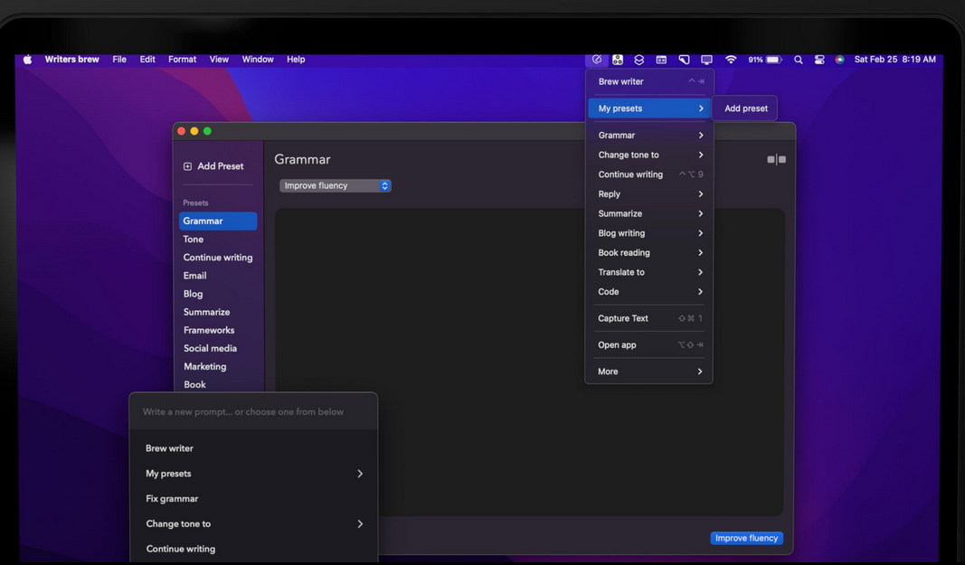
Task: Open the Writers brew app menu
Action: click(x=72, y=60)
